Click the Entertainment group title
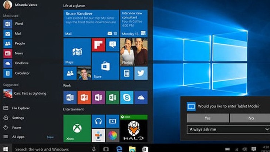The height and width of the screenshot is (152, 270). coord(73,109)
